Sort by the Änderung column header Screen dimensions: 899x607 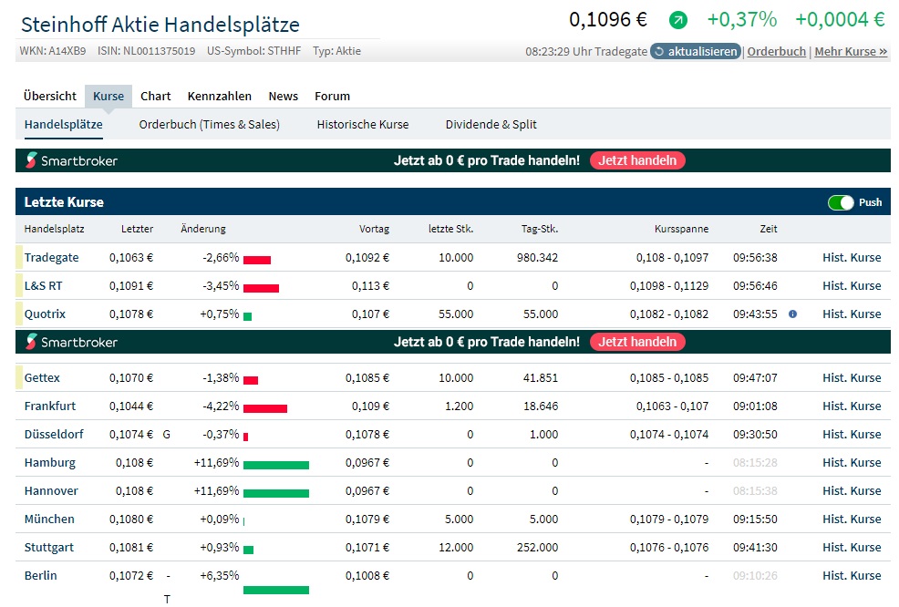(x=203, y=230)
